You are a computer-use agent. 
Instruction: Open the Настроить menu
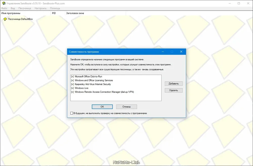point(40,8)
